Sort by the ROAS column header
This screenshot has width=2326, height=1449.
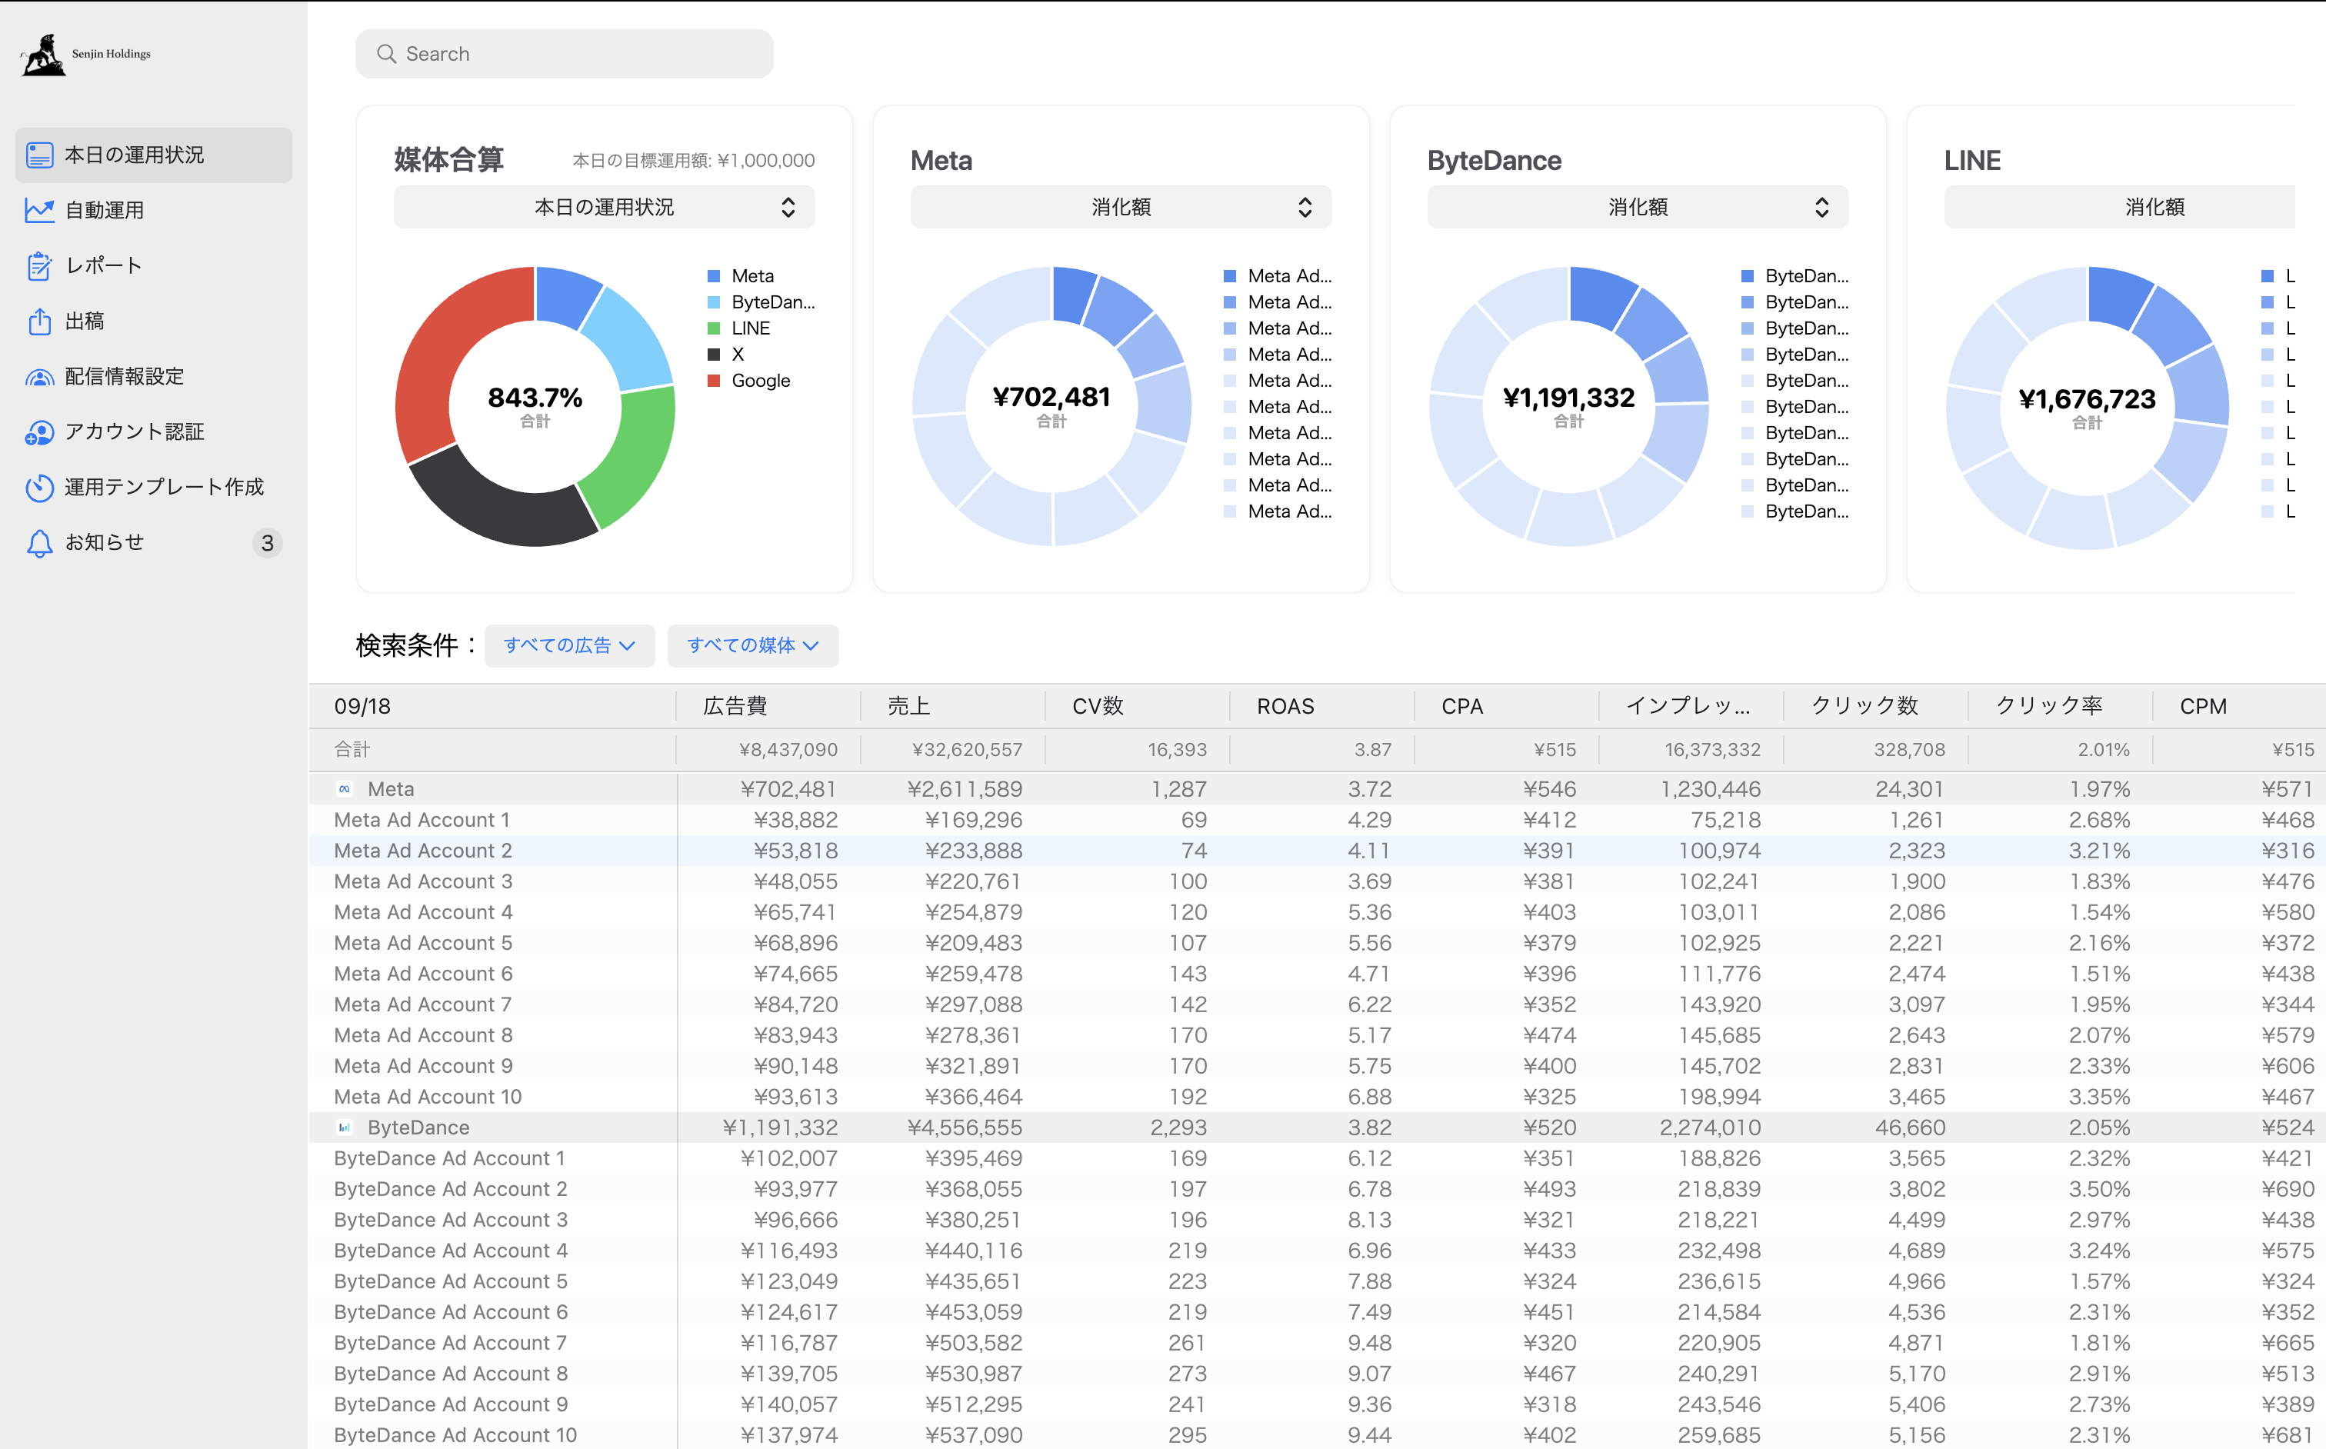pyautogui.click(x=1285, y=706)
